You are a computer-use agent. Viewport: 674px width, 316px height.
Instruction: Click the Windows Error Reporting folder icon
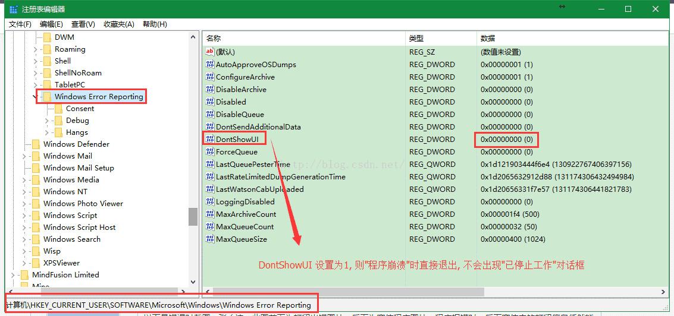47,97
